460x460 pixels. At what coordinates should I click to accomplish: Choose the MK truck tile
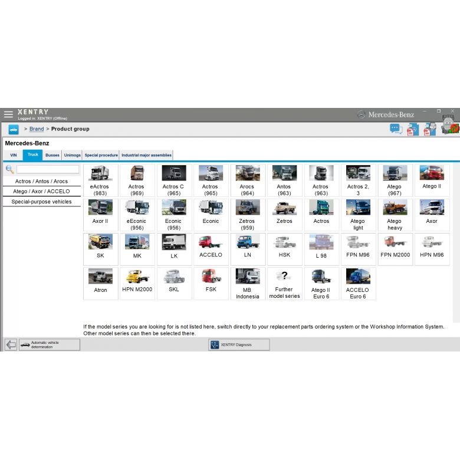[137, 249]
